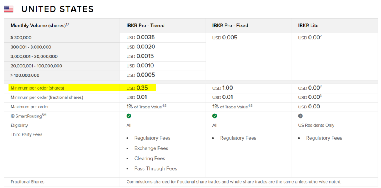This screenshot has width=381, height=188.
Task: Click the Fractional Shares row label
Action: [x=28, y=182]
